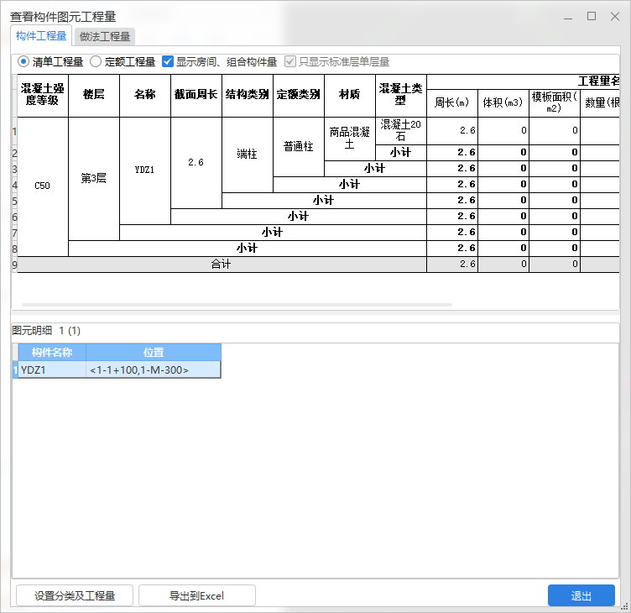Viewport: 631px width, 613px height.
Task: Click the 体积(m3) column header
Action: pos(503,103)
